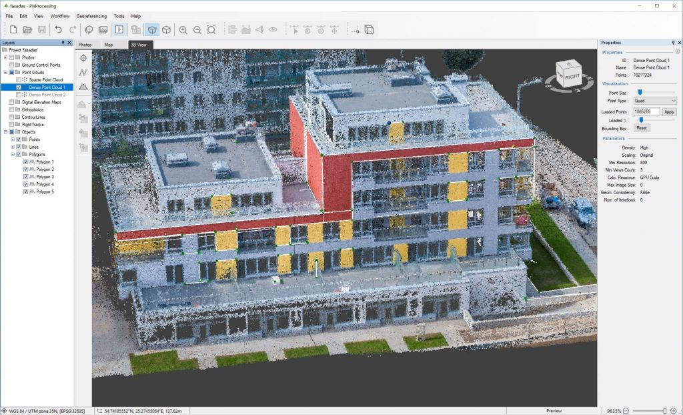The image size is (683, 415).
Task: Click the eye visibility icon in toolbar
Action: 271,29
